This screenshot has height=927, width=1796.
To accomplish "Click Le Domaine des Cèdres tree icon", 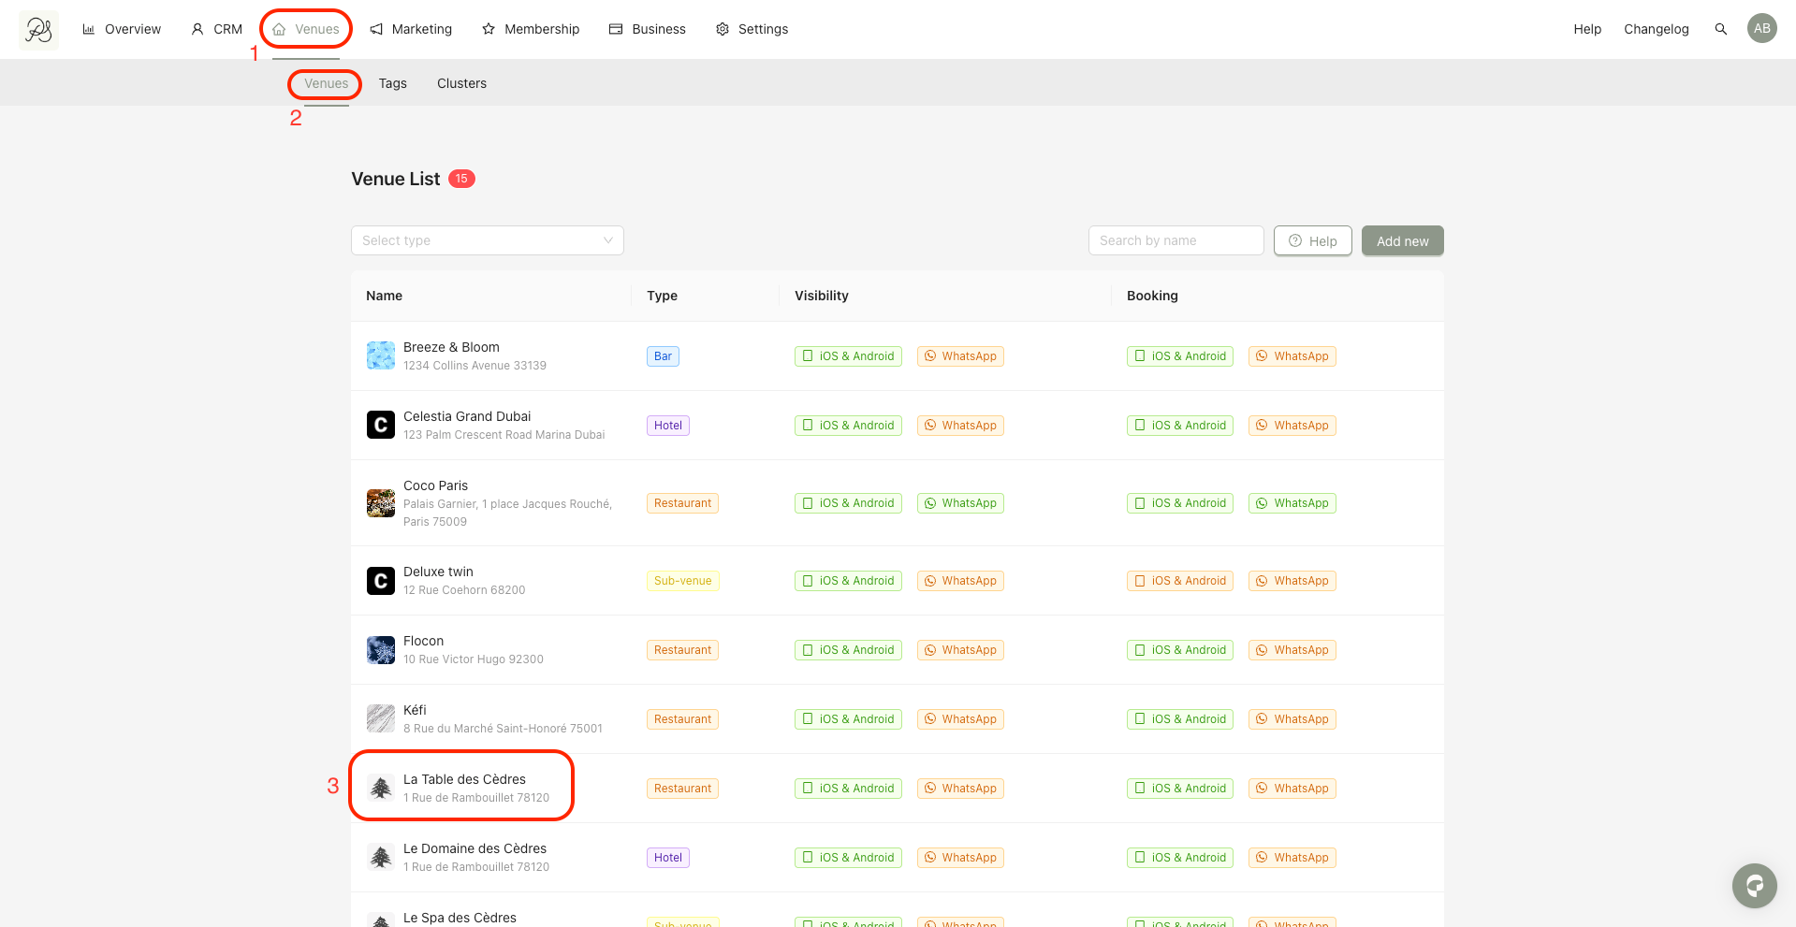I will pyautogui.click(x=380, y=857).
